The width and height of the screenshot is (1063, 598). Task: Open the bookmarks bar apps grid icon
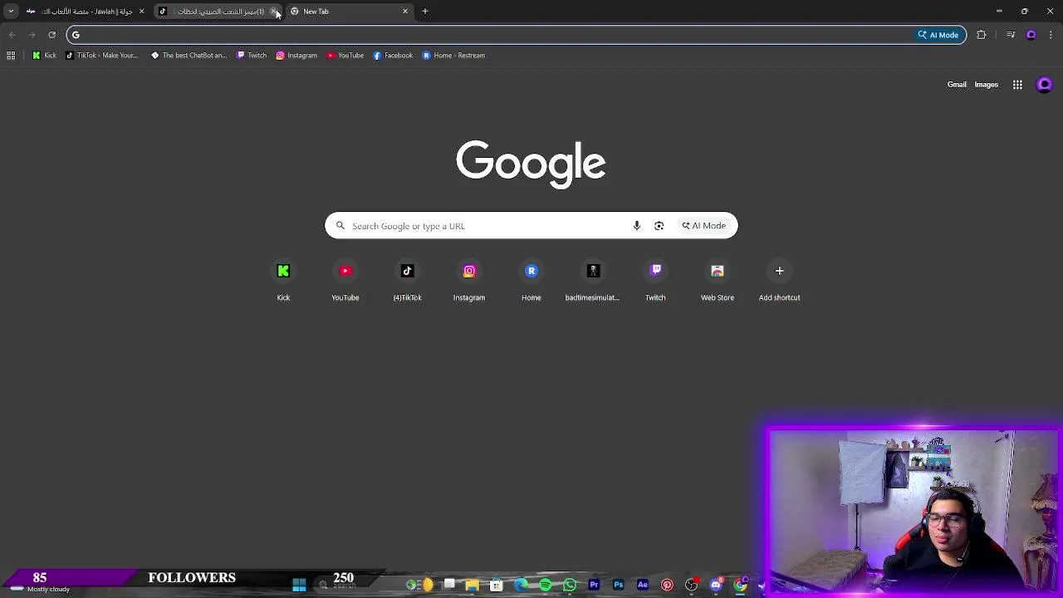tap(11, 56)
